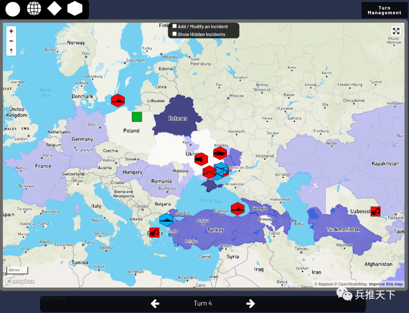Click the Black Sea label

coord(211,201)
